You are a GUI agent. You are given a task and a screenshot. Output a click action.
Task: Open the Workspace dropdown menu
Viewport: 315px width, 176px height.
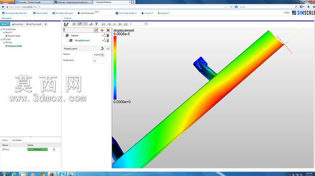point(14,13)
